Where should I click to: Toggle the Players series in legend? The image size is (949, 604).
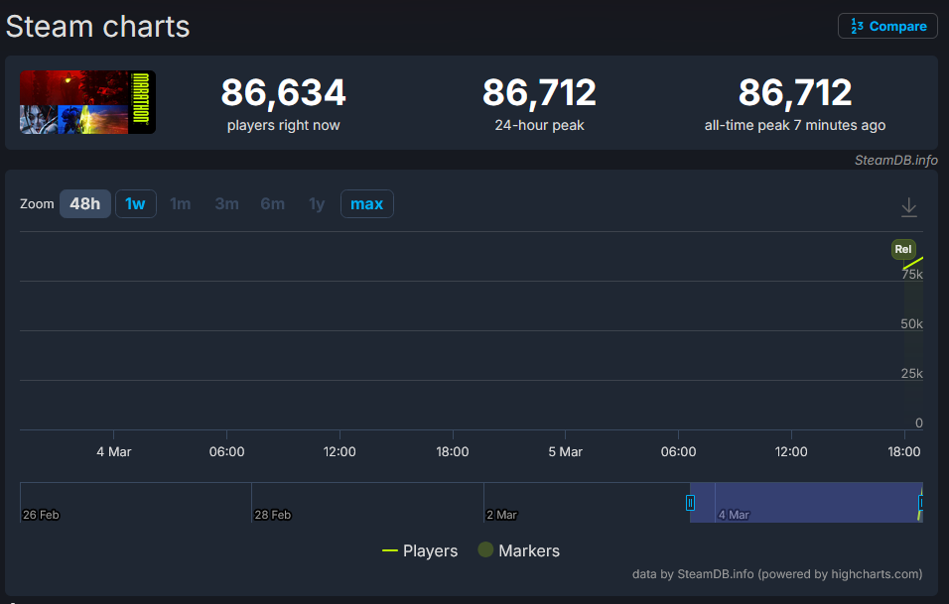[420, 550]
